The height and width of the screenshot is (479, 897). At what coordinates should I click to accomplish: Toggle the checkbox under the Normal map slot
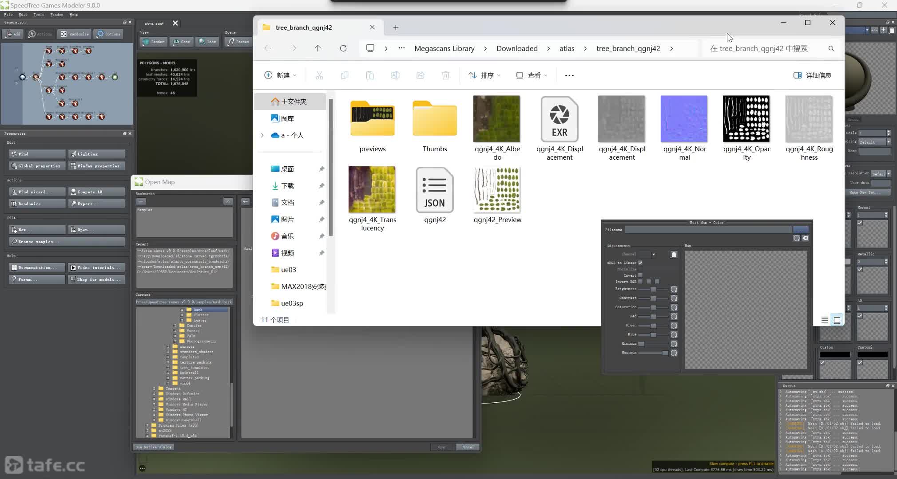(x=860, y=223)
